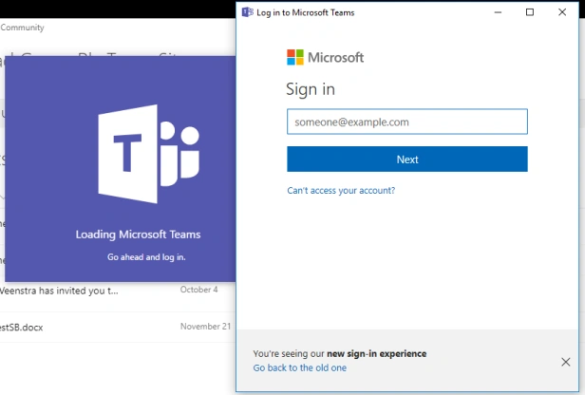Open the 'Can't access your account?' link
The image size is (585, 395).
click(x=341, y=191)
